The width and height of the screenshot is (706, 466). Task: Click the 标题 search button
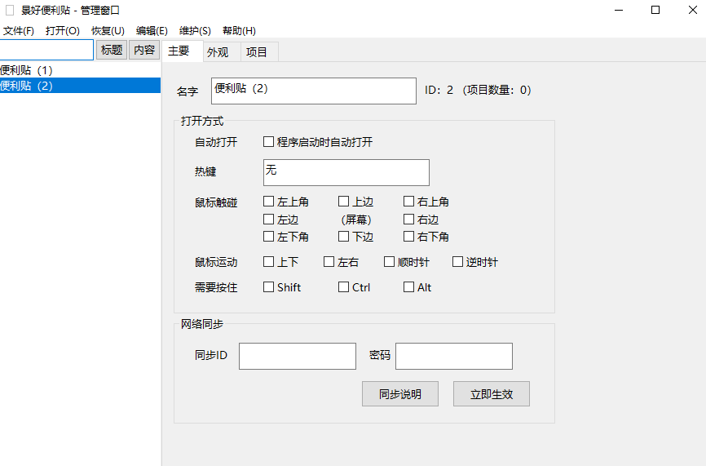click(112, 50)
